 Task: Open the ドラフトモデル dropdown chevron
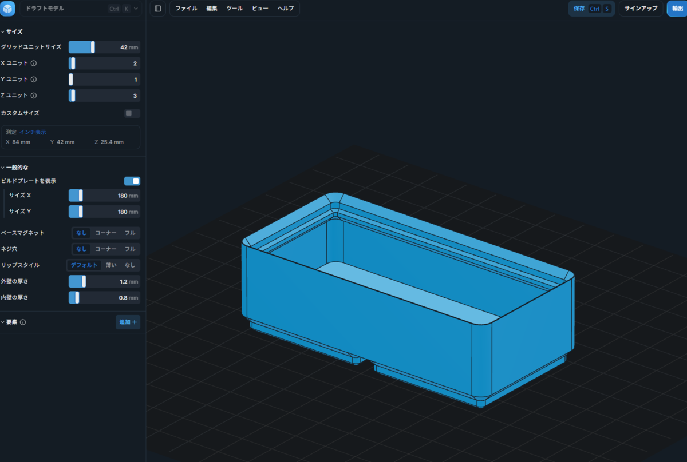tap(136, 9)
